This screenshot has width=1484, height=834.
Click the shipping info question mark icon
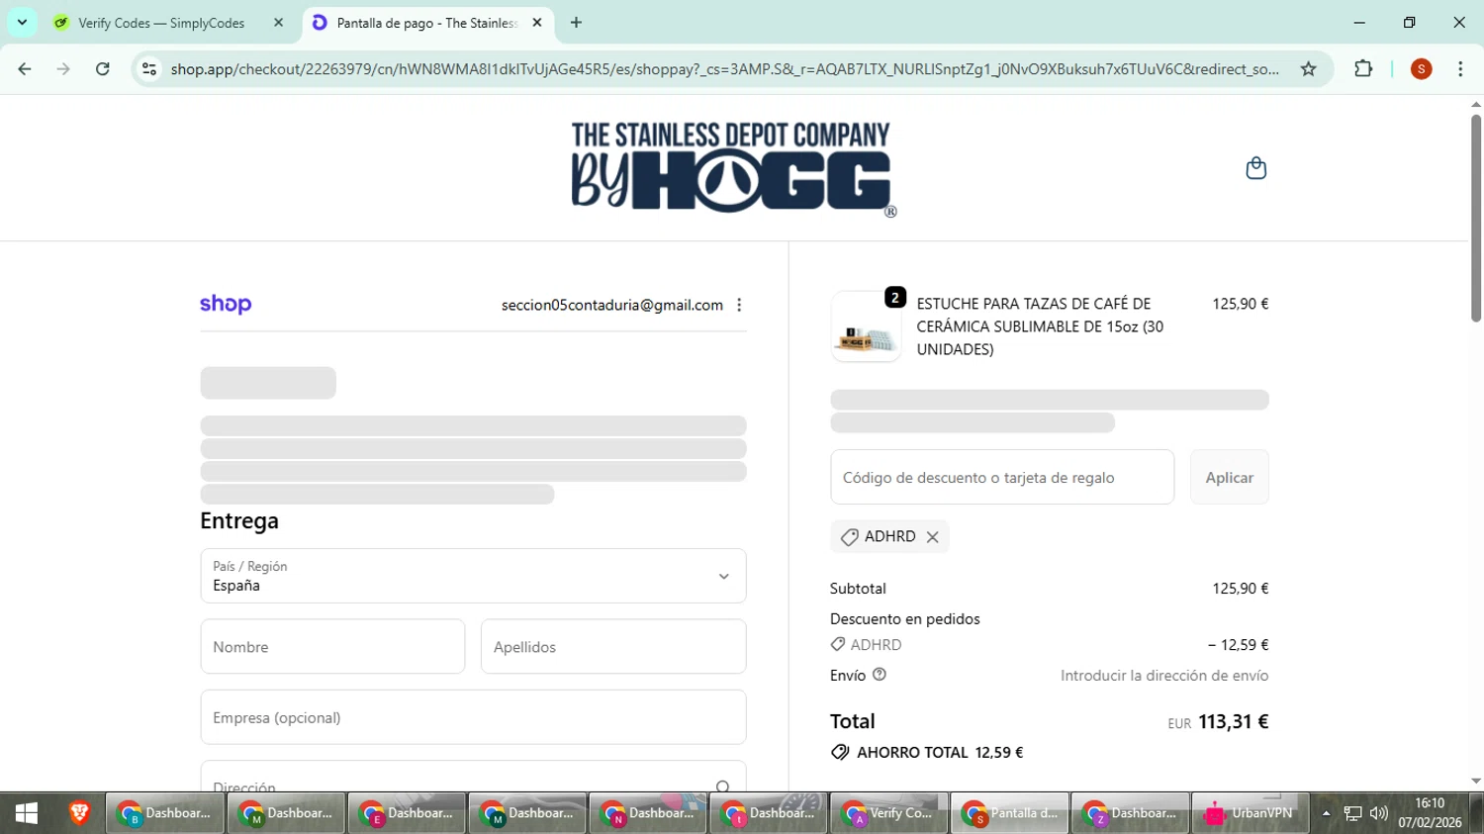click(x=880, y=675)
